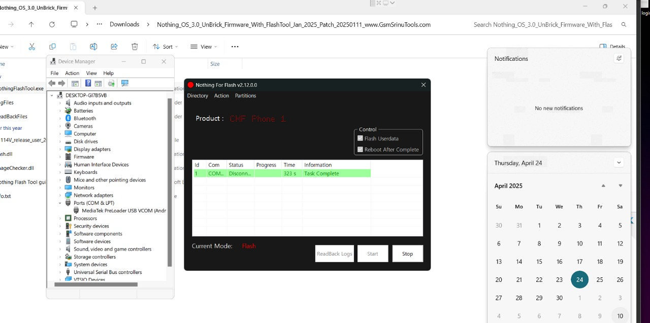Screen dimensions: 650x323
Task: Open the Action menu in Device Manager
Action: (x=72, y=73)
